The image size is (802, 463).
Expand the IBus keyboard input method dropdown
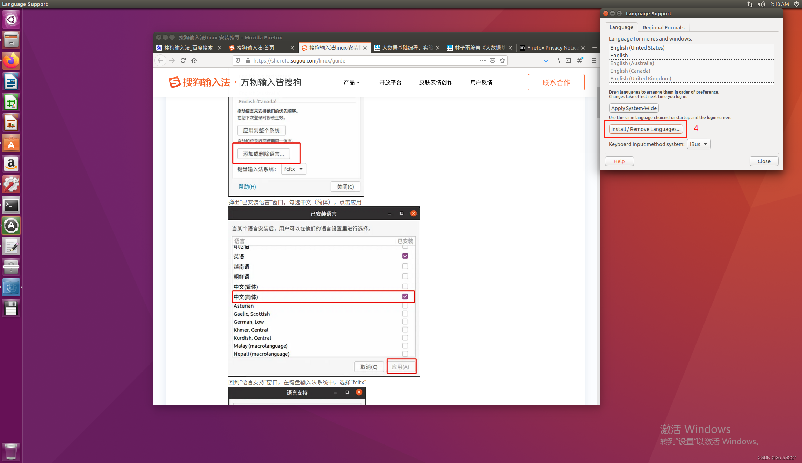pos(699,144)
